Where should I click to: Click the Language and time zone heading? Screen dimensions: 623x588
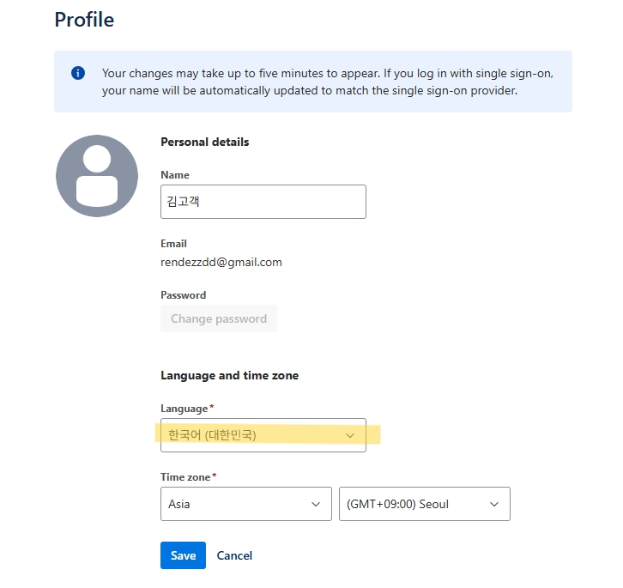pyautogui.click(x=229, y=375)
